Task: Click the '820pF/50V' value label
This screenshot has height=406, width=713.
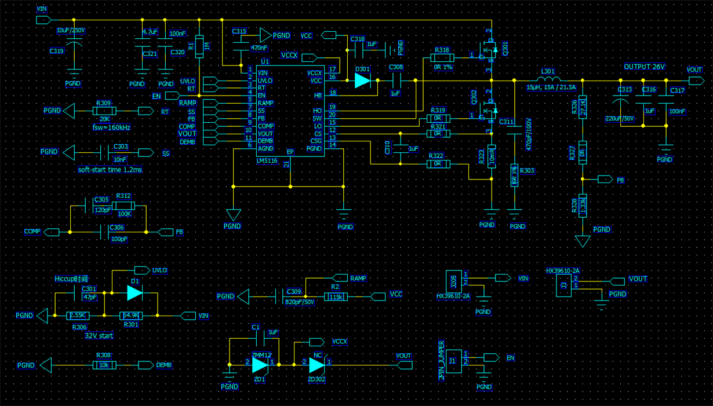Action: click(x=300, y=302)
